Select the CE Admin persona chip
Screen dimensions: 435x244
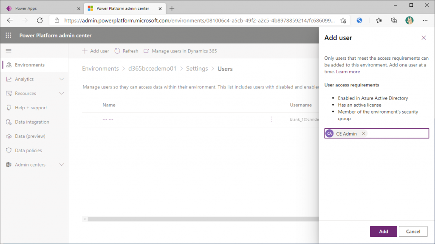tap(346, 133)
